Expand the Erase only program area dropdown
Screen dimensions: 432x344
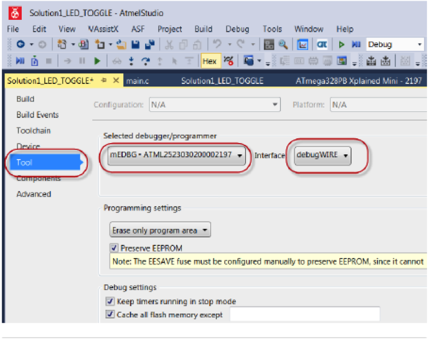point(161,230)
